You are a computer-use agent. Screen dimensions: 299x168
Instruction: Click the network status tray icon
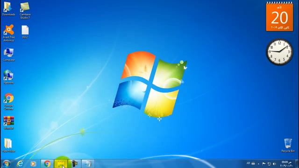pyautogui.click(x=269, y=164)
